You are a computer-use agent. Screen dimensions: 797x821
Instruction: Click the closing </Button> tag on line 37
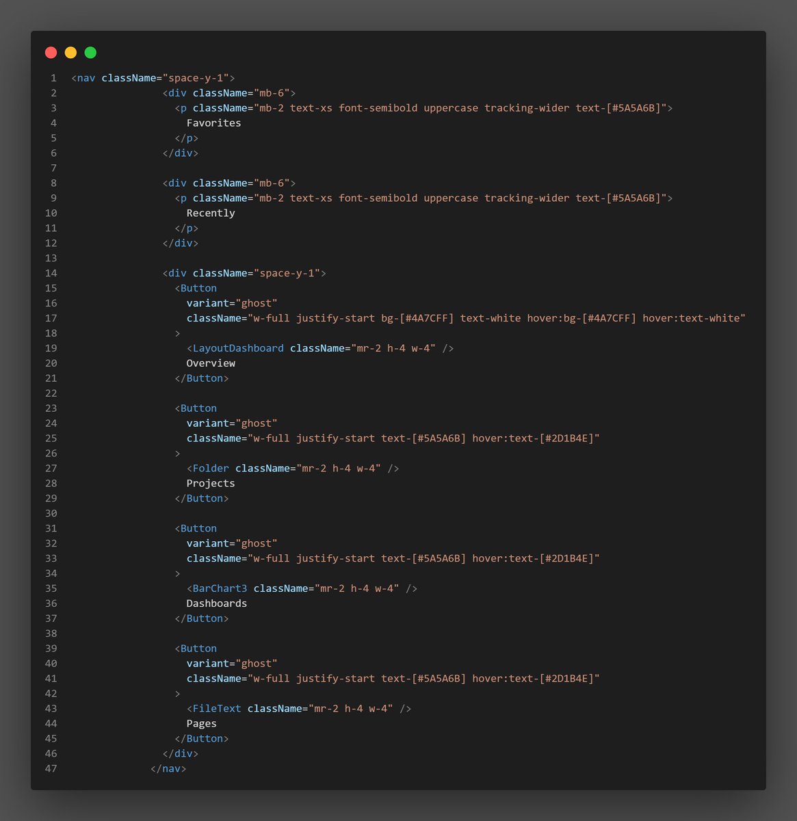point(202,618)
